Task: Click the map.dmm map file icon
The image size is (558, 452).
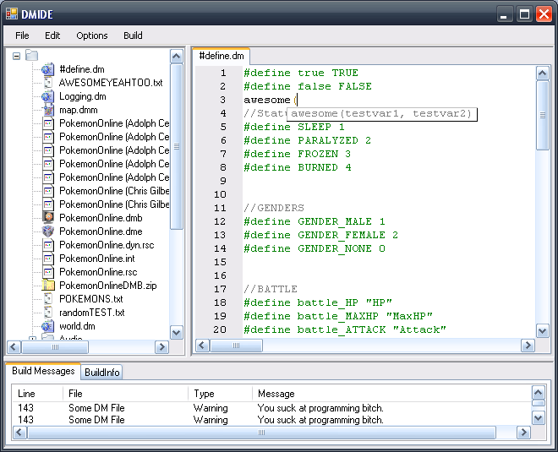Action: click(x=48, y=110)
